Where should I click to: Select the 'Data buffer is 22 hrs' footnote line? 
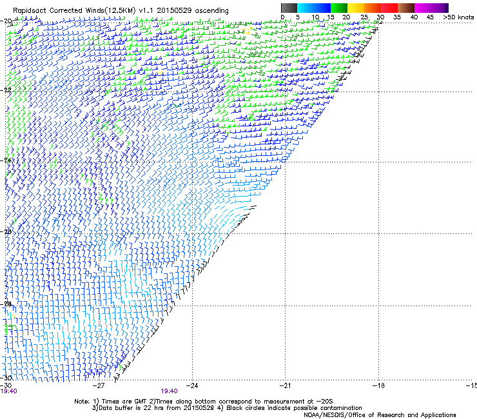tap(227, 408)
